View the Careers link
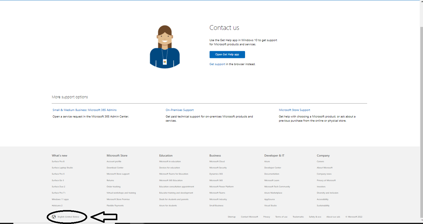Image resolution: width=423 pixels, height=224 pixels. [x=320, y=162]
